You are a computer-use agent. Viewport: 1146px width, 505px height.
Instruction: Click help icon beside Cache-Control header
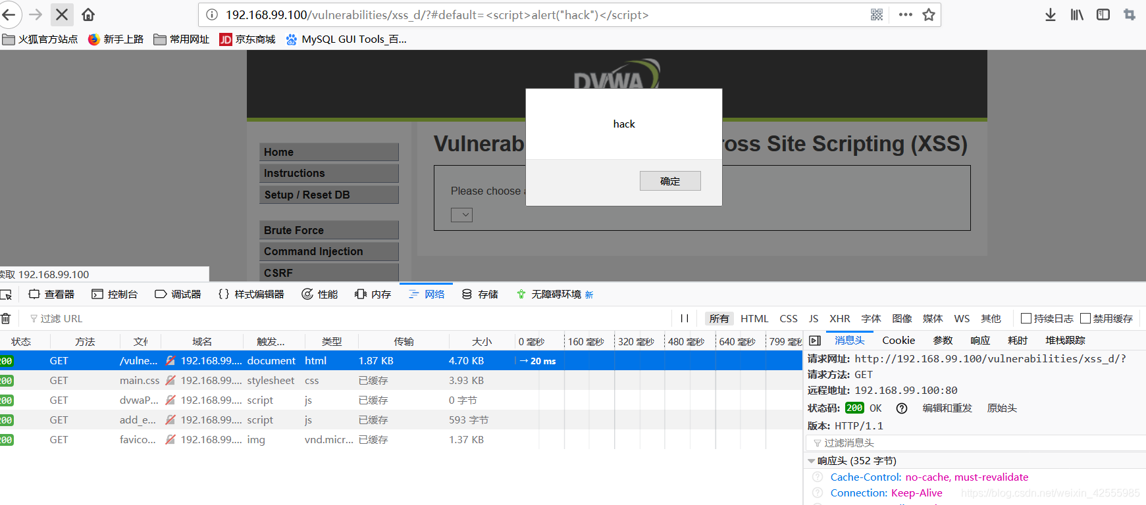(818, 477)
